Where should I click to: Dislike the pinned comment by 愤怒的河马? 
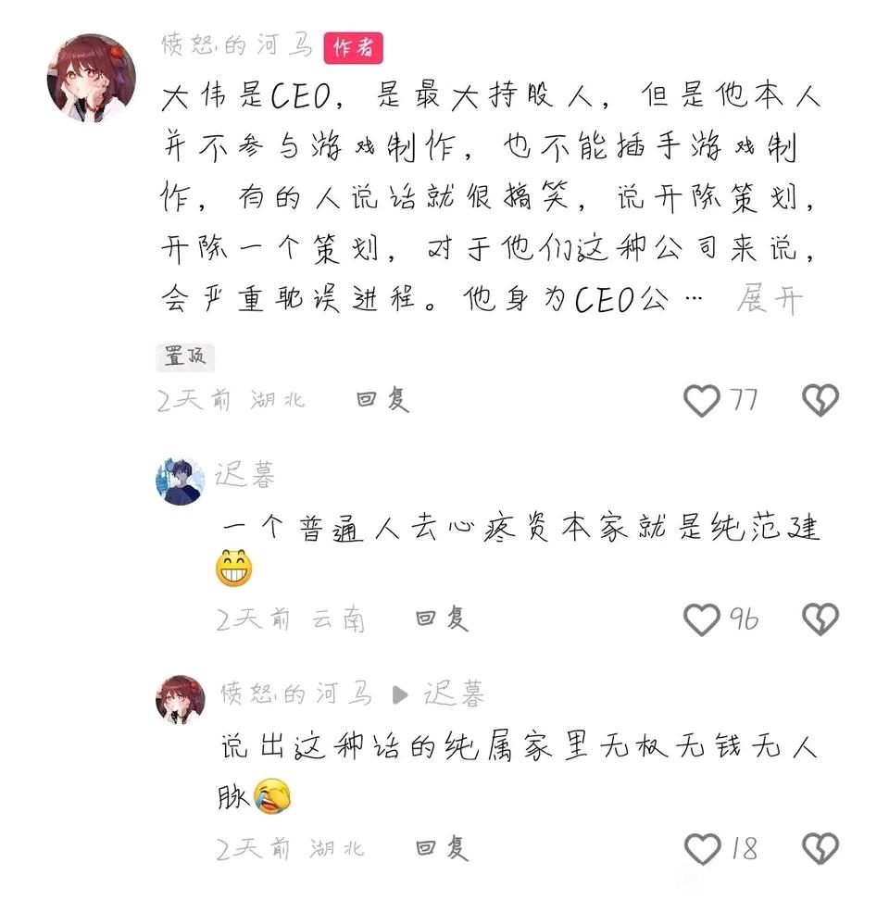(x=820, y=400)
